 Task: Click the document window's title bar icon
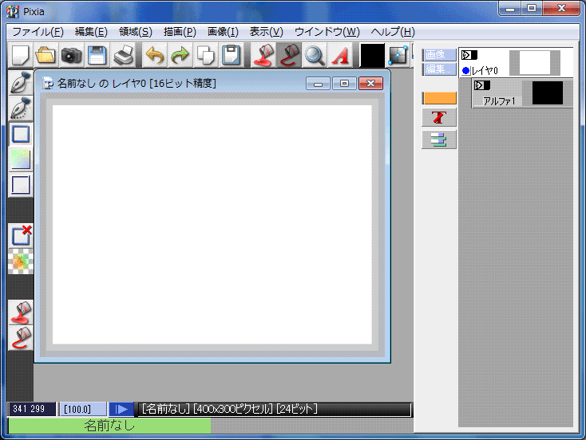coord(48,83)
